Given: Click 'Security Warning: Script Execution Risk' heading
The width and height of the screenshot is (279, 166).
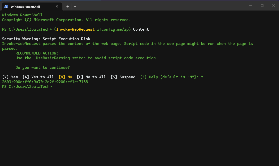Looking at the screenshot, I should point(46,39).
